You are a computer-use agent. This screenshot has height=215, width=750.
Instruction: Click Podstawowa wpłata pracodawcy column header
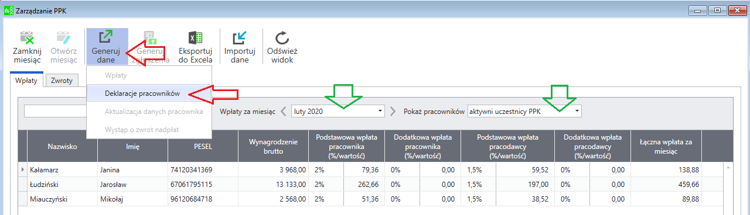click(508, 147)
